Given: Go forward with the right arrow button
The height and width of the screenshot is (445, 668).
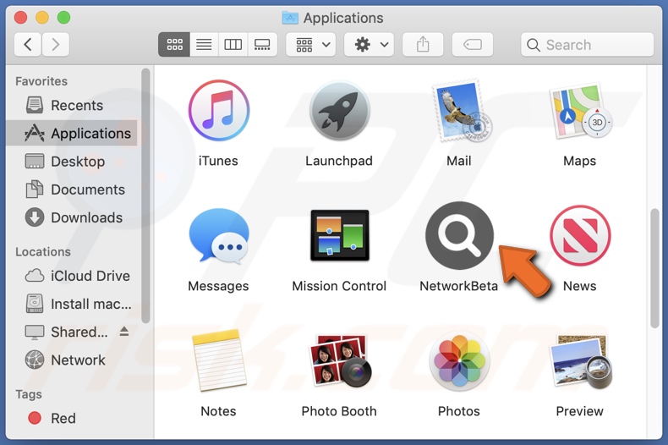Looking at the screenshot, I should 55,44.
